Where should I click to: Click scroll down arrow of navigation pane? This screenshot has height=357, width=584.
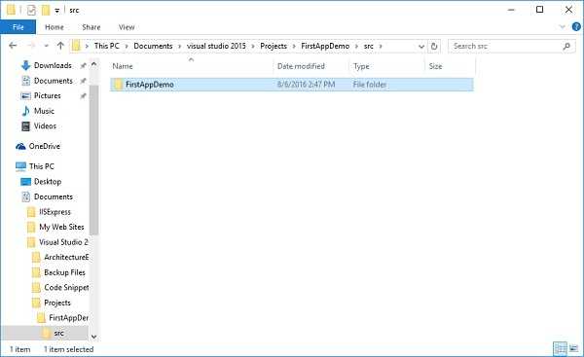[x=93, y=337]
